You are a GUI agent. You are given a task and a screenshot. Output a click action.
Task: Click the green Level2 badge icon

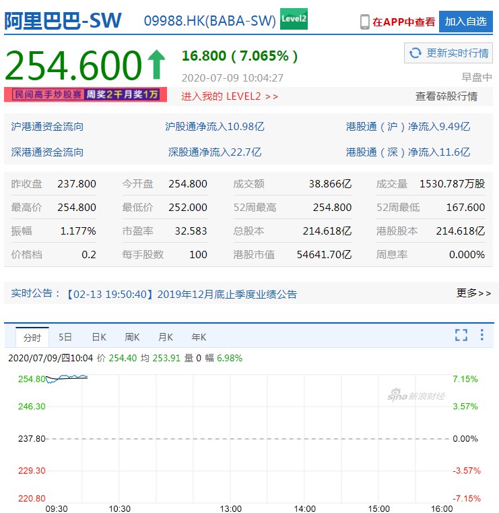point(294,19)
